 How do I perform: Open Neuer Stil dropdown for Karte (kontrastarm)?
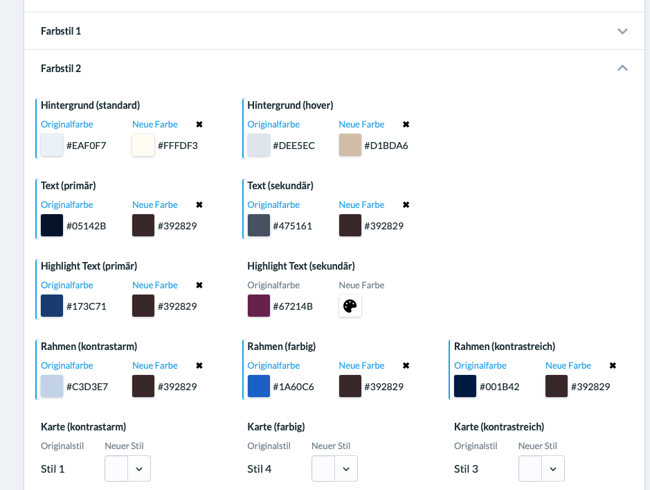pyautogui.click(x=138, y=469)
